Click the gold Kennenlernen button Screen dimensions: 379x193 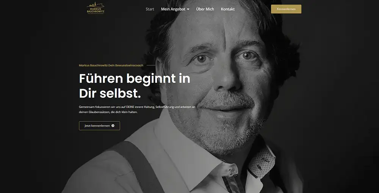[x=286, y=9]
